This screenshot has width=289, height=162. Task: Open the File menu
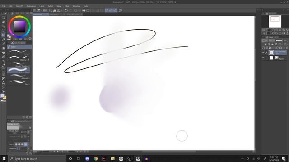pos(4,6)
